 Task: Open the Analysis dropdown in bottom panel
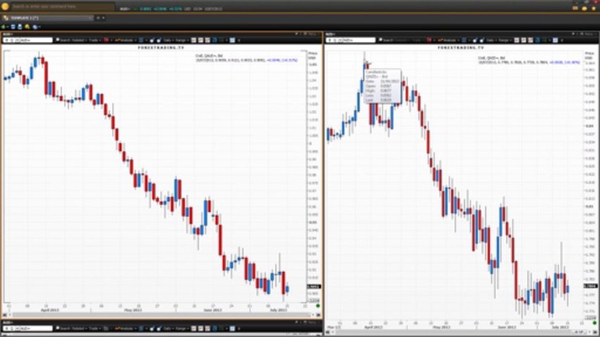(x=125, y=329)
